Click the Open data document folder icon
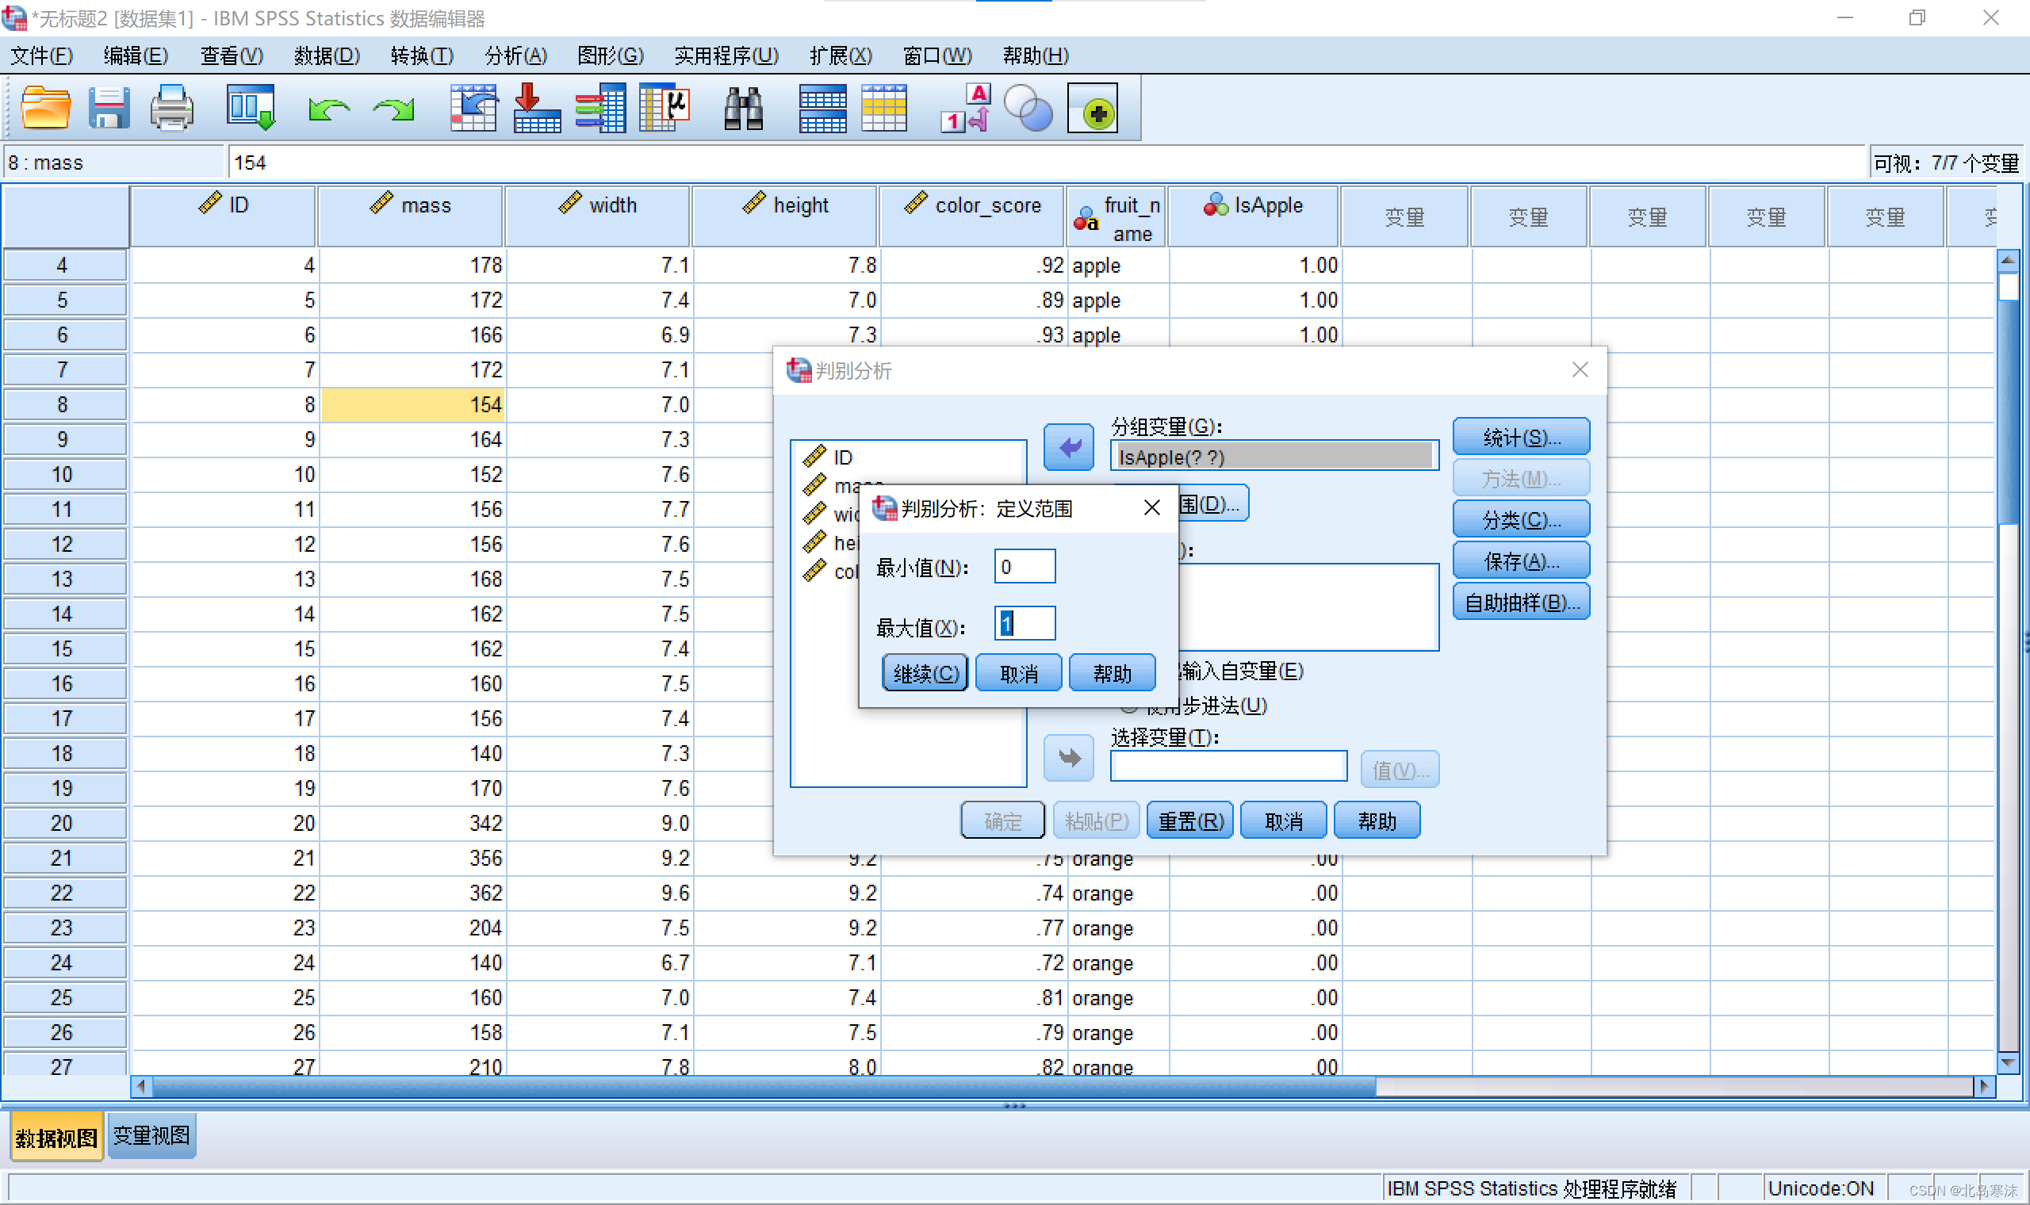2030x1205 pixels. (x=45, y=108)
